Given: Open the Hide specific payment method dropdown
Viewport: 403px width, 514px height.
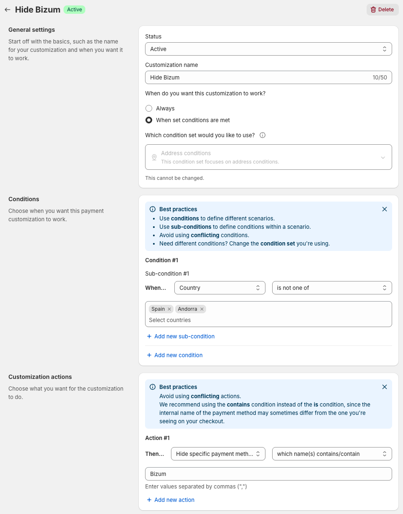Looking at the screenshot, I should [x=218, y=454].
